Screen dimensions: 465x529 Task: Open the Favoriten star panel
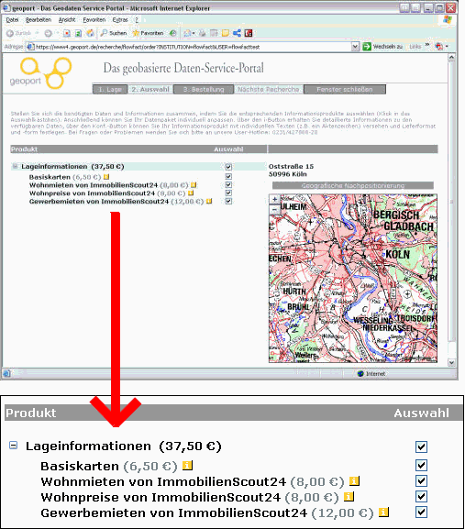point(149,33)
